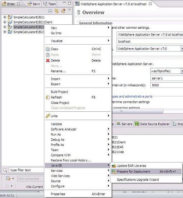Click the Collapse All icon in explorer toolbar
This screenshot has height=198, width=183.
coord(50,11)
